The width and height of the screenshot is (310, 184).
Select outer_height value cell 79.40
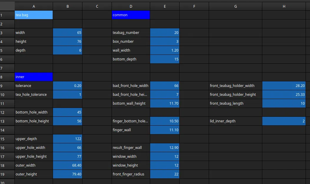click(67, 174)
